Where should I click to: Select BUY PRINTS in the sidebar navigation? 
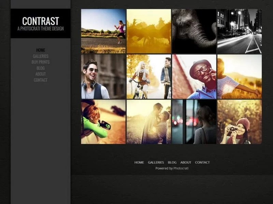[40, 62]
